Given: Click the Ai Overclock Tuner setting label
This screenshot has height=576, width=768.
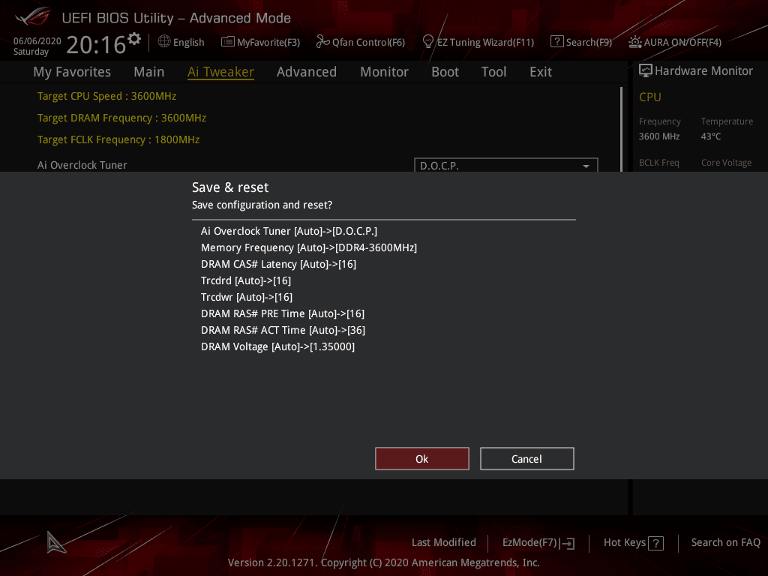Looking at the screenshot, I should tap(82, 165).
